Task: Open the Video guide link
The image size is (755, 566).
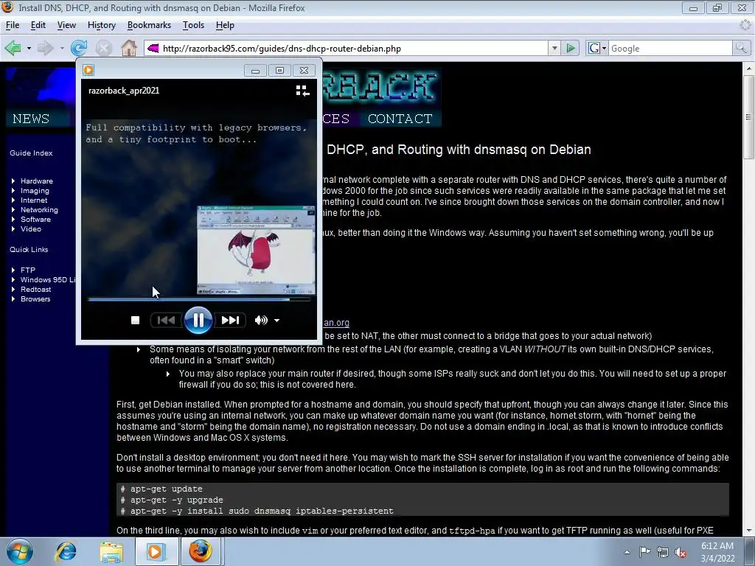Action: pyautogui.click(x=31, y=229)
